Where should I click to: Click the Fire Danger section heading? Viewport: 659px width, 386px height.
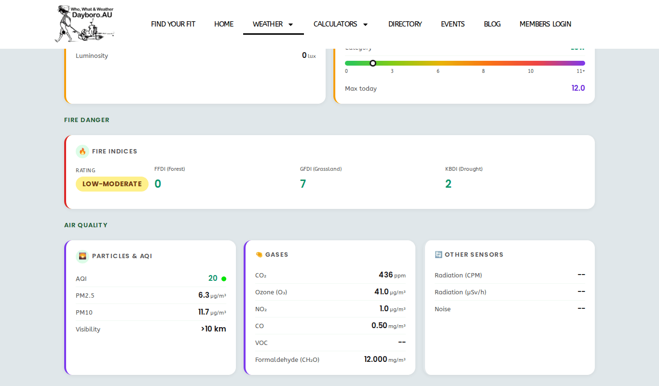click(87, 120)
